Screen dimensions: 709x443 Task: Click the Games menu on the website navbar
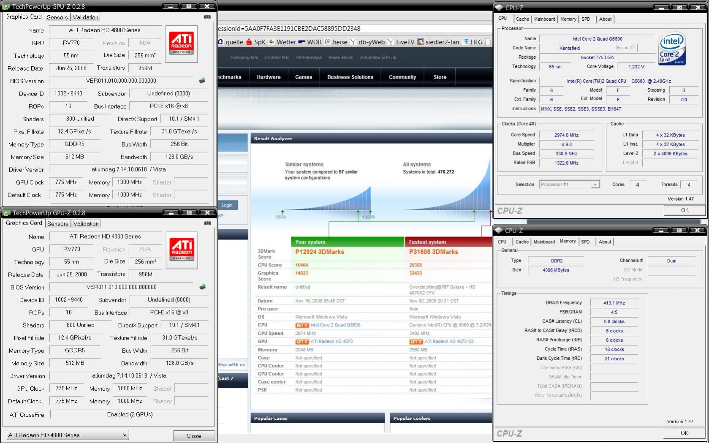click(x=304, y=77)
